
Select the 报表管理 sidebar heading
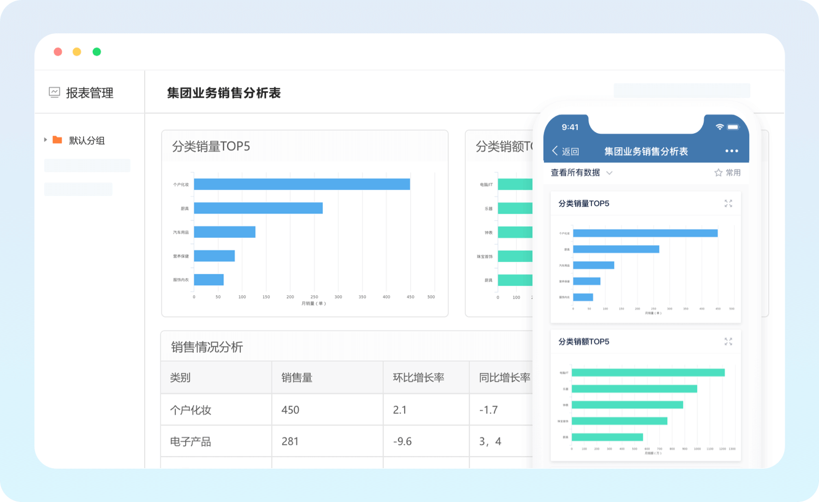click(90, 93)
